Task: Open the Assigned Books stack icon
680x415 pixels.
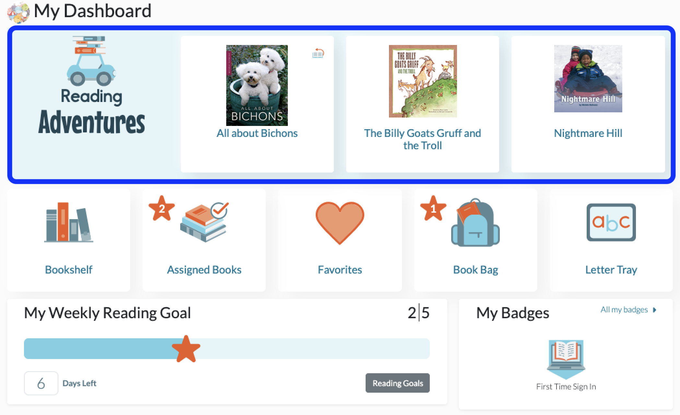Action: click(x=204, y=222)
